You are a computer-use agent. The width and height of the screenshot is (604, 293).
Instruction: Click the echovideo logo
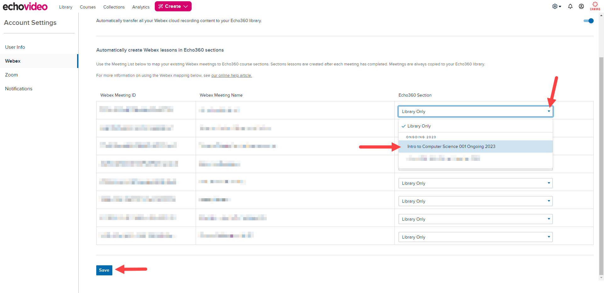pyautogui.click(x=25, y=6)
